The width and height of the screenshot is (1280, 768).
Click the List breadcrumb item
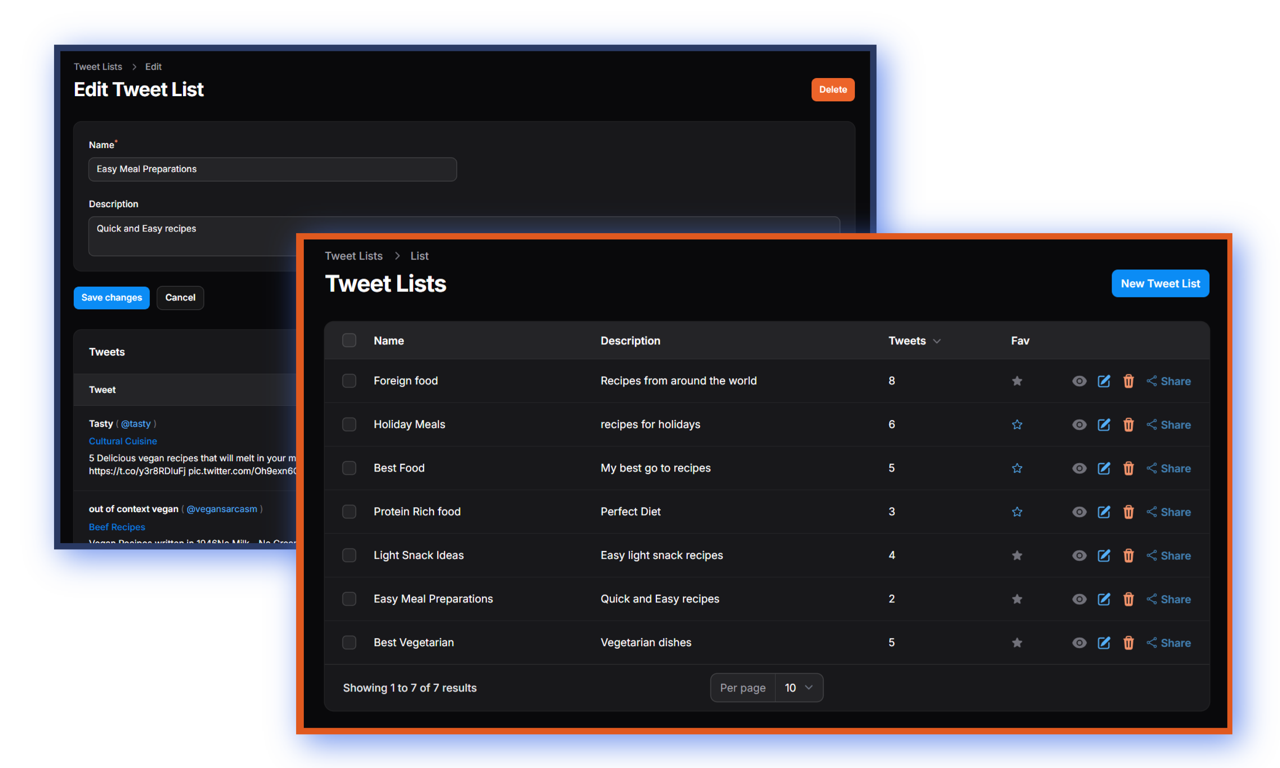pyautogui.click(x=419, y=256)
